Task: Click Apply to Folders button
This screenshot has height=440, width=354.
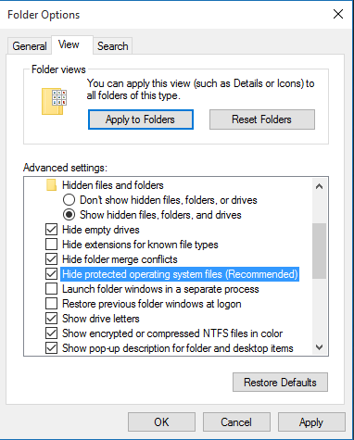Action: (x=141, y=119)
